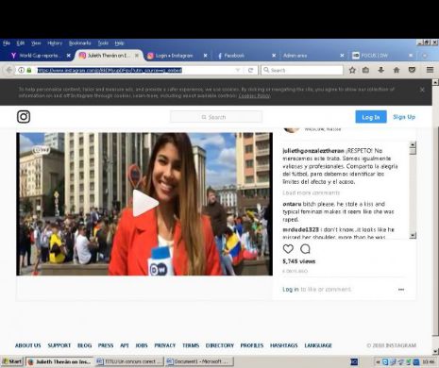Open the post options three-dot menu
Image resolution: width=439 pixels, height=368 pixels.
coord(401,290)
